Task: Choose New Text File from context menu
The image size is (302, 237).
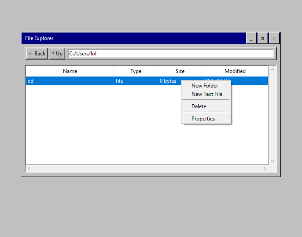Action: [206, 94]
